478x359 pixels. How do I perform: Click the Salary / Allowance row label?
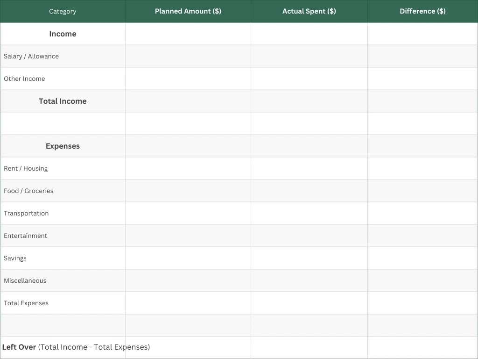pyautogui.click(x=31, y=56)
